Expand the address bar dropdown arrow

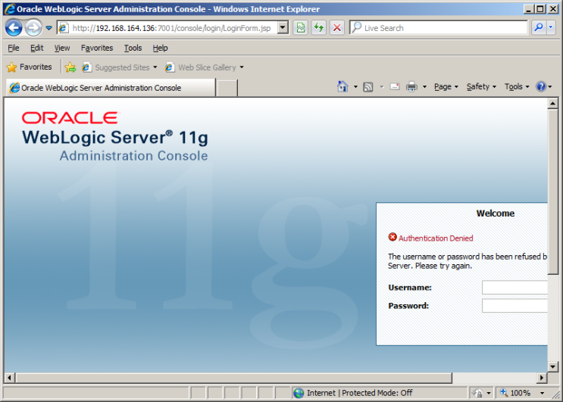(x=283, y=28)
